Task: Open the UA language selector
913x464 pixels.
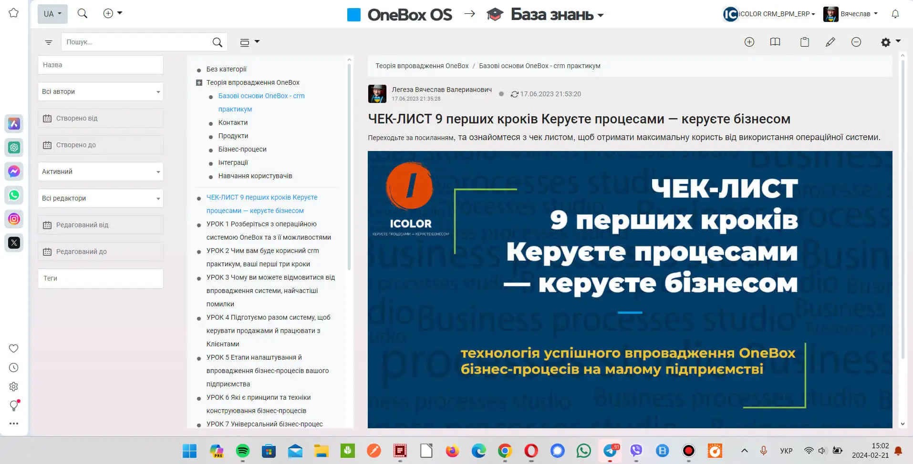Action: [x=52, y=14]
